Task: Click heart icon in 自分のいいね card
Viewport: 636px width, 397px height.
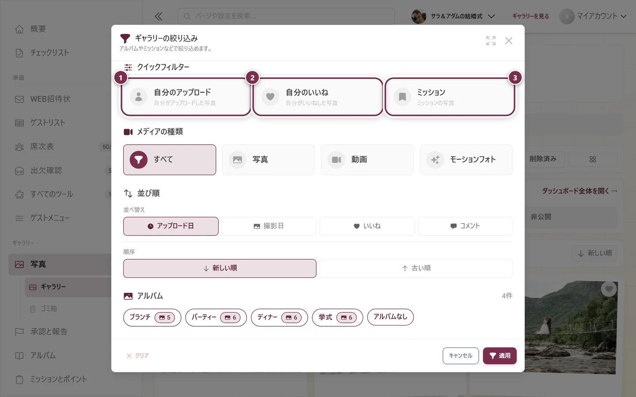Action: [270, 97]
